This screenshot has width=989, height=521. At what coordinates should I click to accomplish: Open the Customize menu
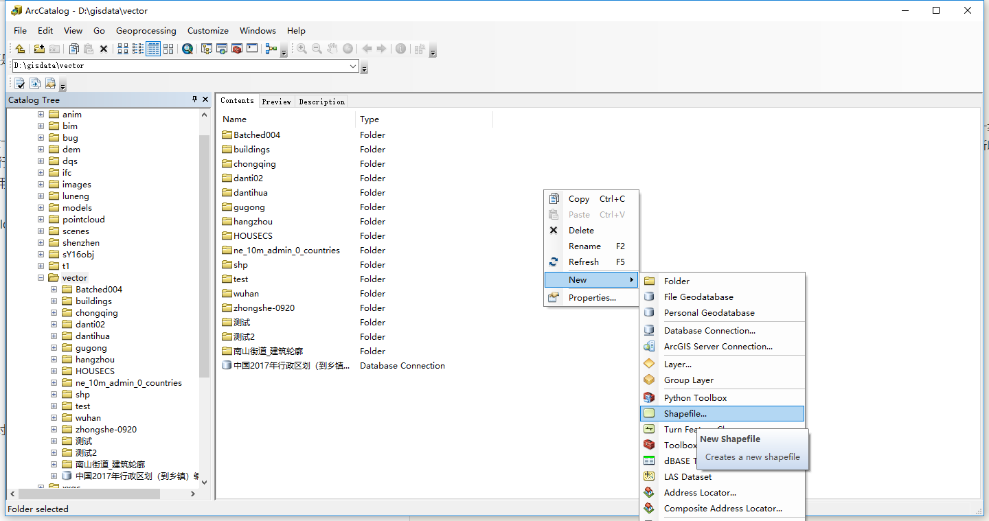(208, 30)
